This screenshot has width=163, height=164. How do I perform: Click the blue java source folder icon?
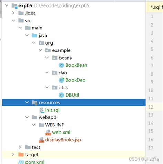coord(34,35)
